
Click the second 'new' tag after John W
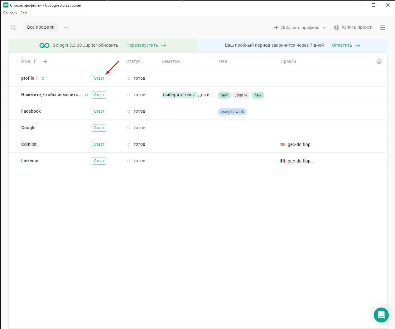pos(258,95)
